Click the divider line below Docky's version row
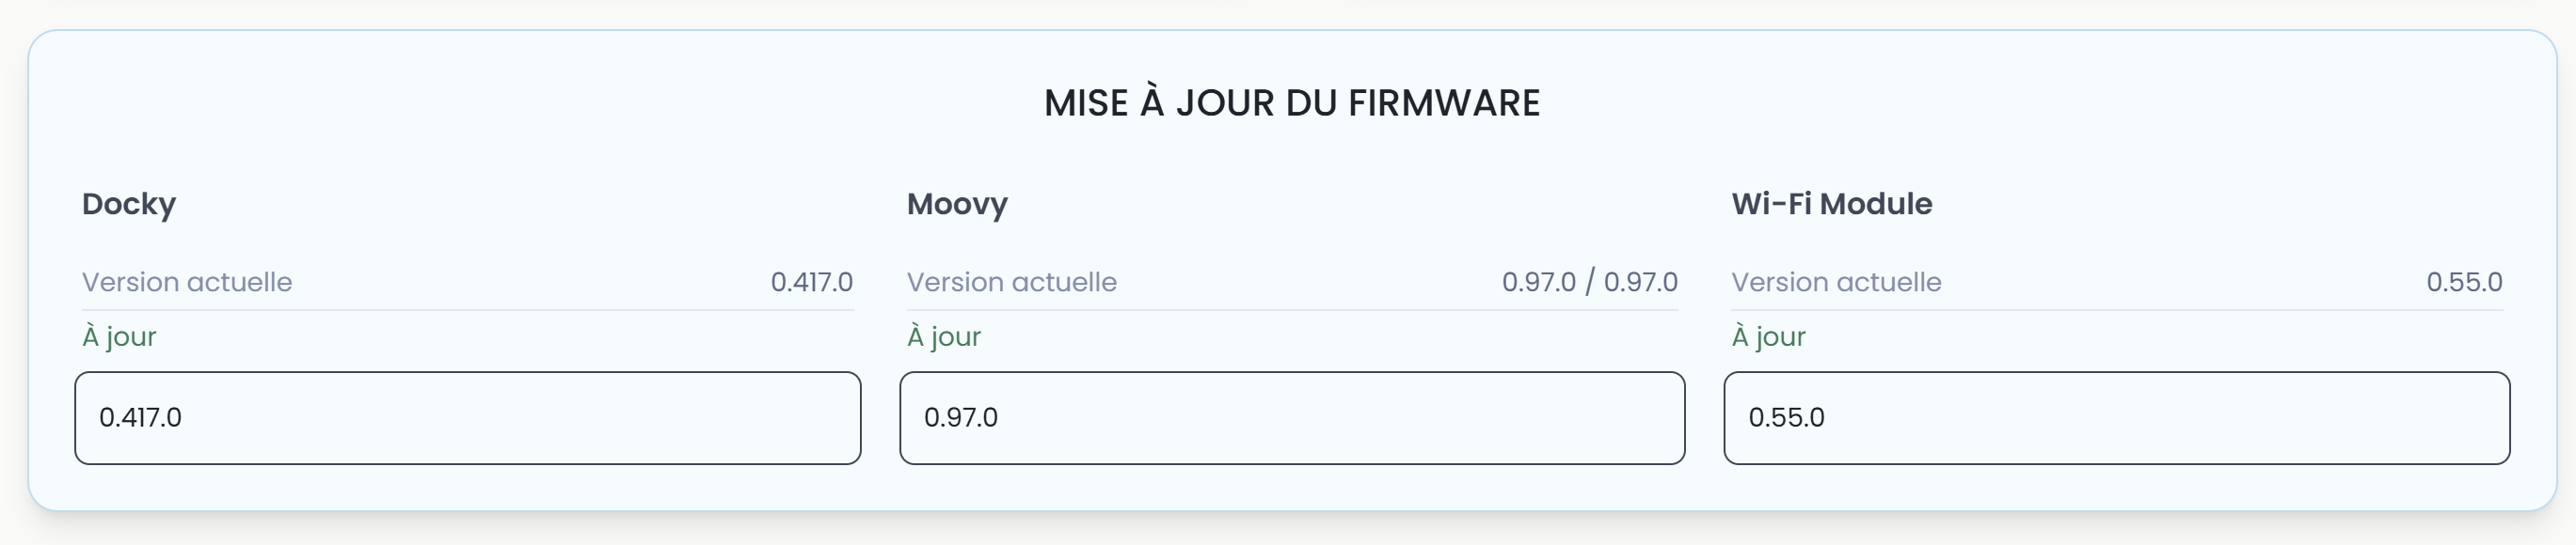The width and height of the screenshot is (2576, 545). tap(467, 309)
